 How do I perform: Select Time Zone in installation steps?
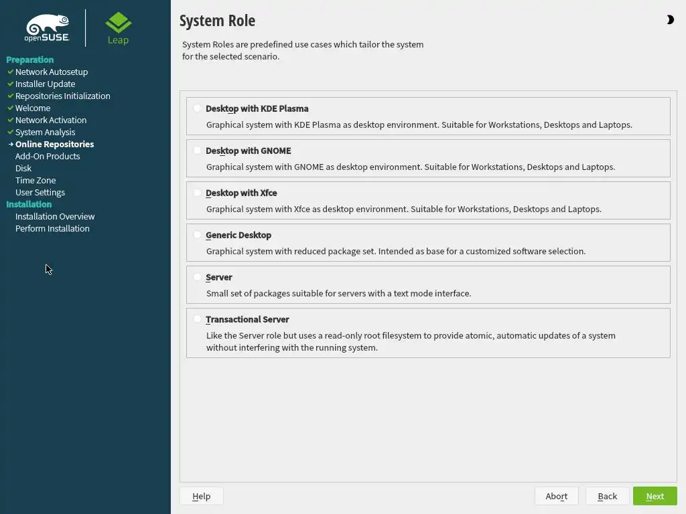point(36,180)
